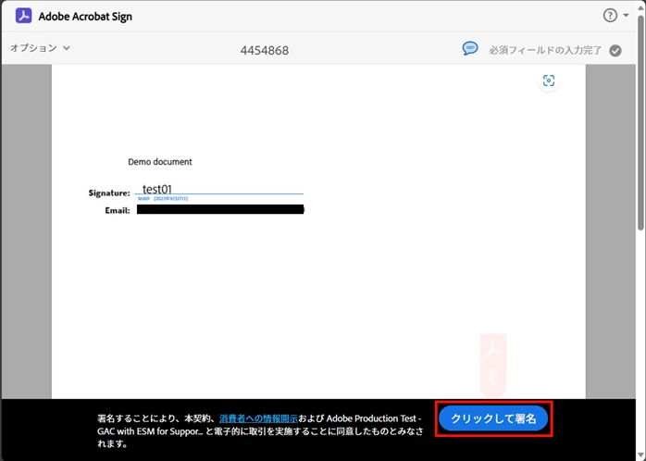Open the 消費者への情報開示 link
Image resolution: width=646 pixels, height=461 pixels.
[258, 418]
